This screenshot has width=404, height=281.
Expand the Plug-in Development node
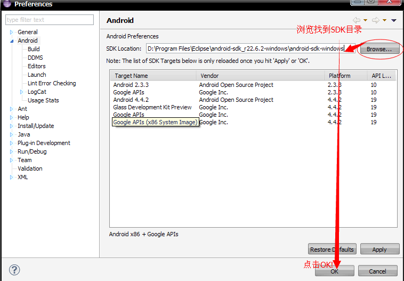click(x=11, y=143)
